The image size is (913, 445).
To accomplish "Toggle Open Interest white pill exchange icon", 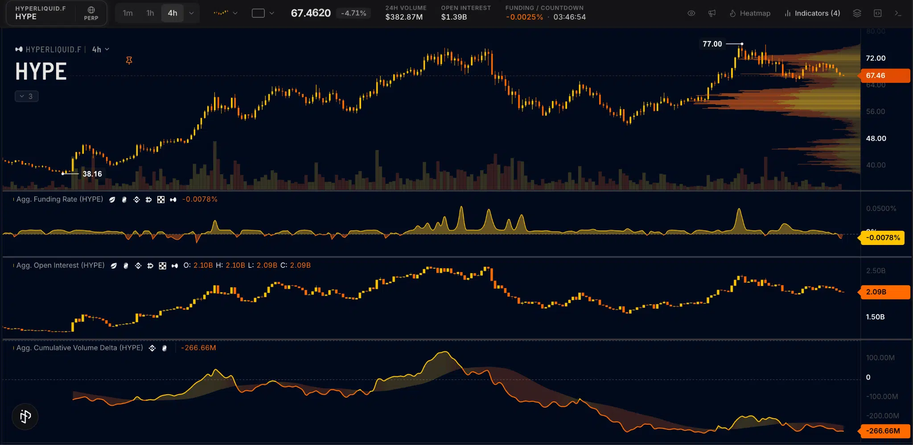I will pos(126,265).
